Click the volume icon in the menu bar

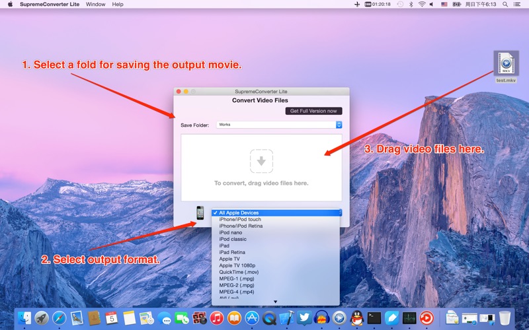[x=432, y=5]
